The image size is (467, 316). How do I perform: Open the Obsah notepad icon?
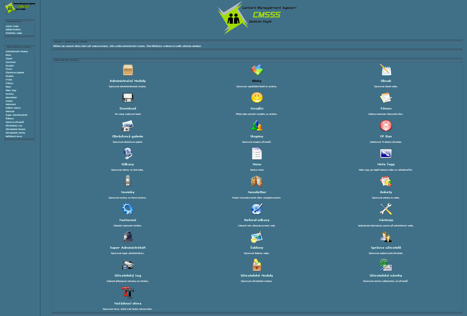point(386,70)
